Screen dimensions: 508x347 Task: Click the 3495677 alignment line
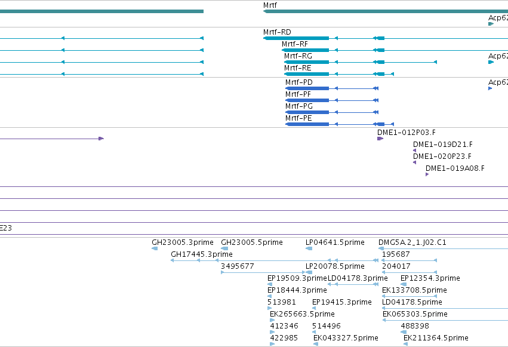263,272
